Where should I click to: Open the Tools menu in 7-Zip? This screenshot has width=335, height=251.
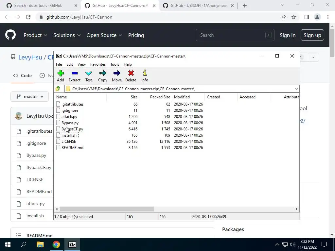coord(115,64)
